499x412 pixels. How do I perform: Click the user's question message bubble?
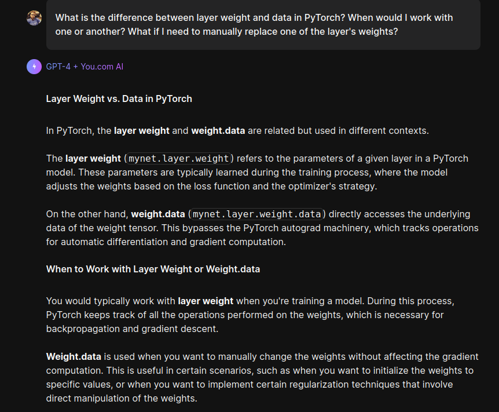263,25
